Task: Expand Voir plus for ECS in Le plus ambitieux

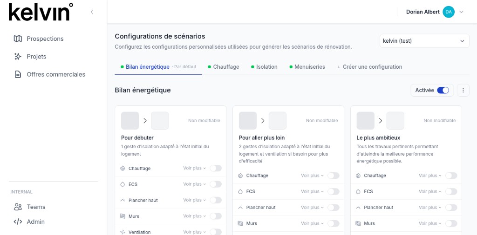Action: pos(430,192)
